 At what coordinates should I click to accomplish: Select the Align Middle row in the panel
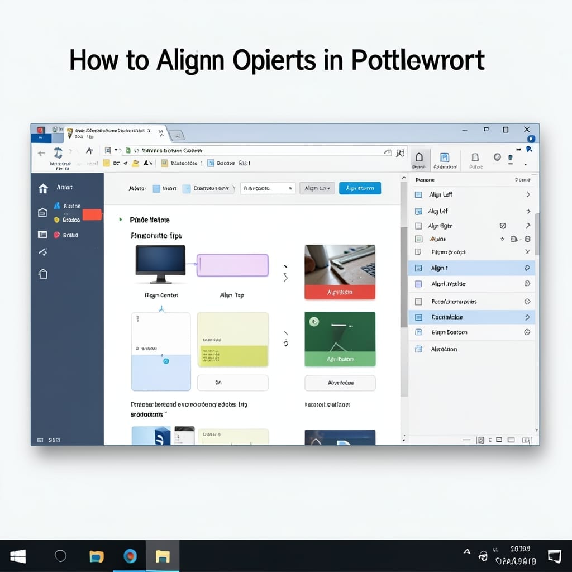click(471, 284)
